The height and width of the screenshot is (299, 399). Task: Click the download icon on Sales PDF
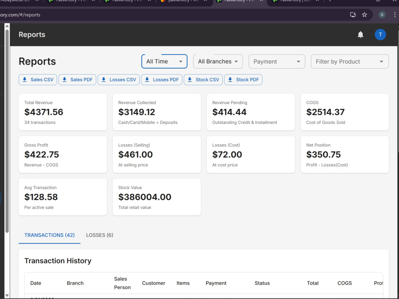65,80
